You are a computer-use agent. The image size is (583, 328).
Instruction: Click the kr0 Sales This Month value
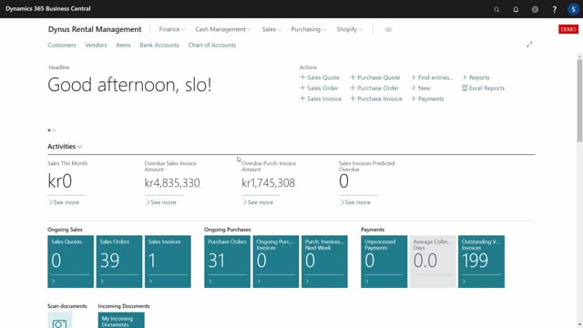[x=60, y=181]
